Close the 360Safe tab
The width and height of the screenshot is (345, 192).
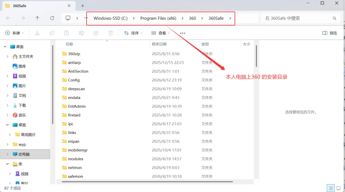[69, 6]
